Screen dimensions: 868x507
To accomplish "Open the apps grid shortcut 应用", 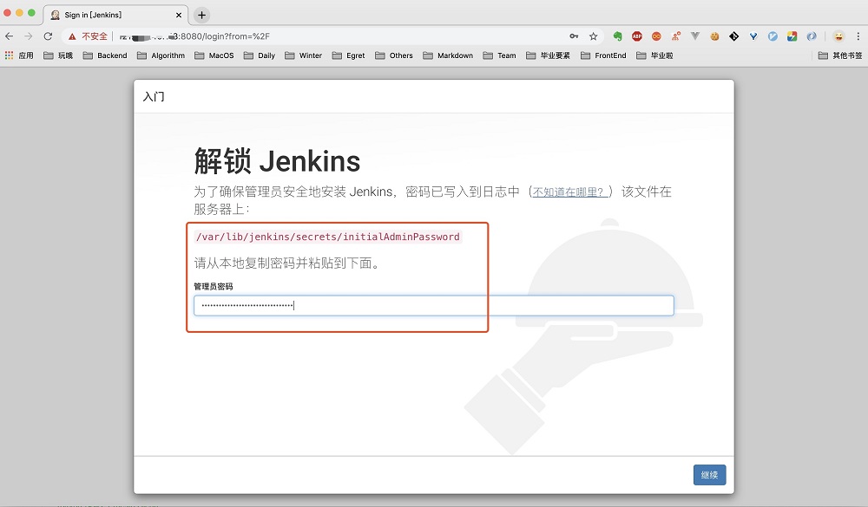I will coord(19,55).
